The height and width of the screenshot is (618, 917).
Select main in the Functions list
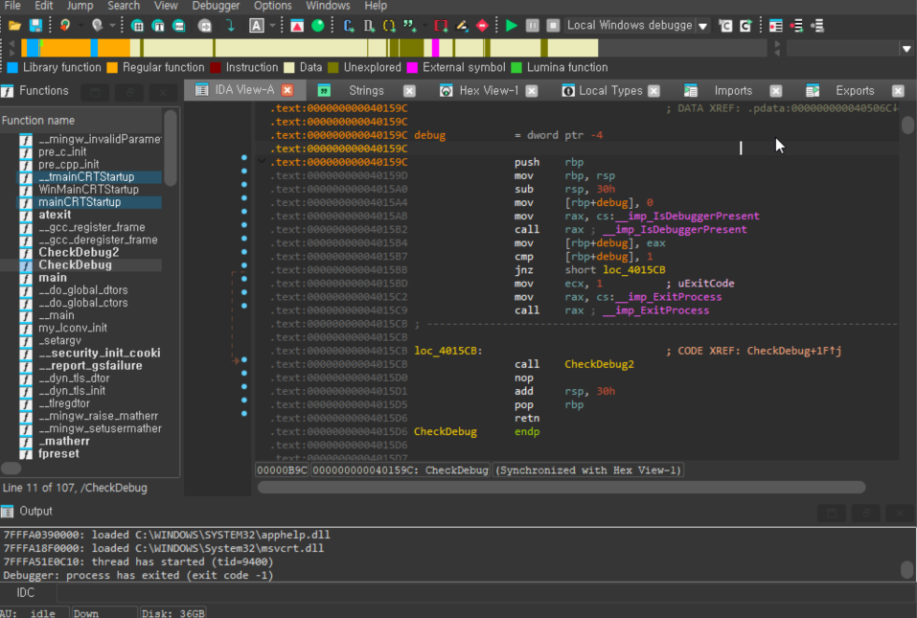(x=53, y=278)
